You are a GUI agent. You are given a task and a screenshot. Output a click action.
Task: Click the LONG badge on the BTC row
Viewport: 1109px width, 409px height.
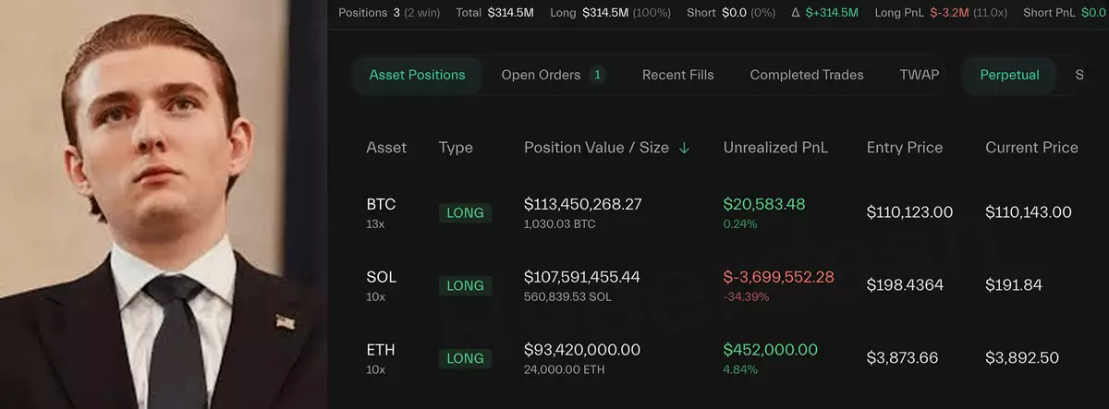(465, 213)
